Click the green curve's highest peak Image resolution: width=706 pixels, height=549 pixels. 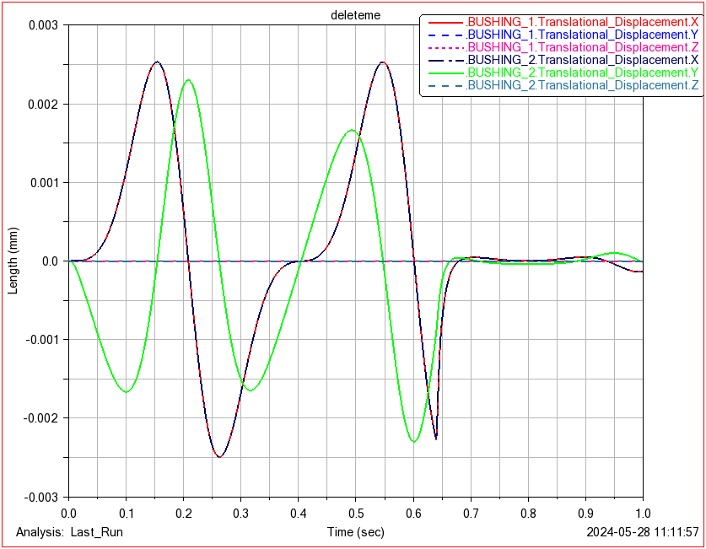[x=187, y=80]
